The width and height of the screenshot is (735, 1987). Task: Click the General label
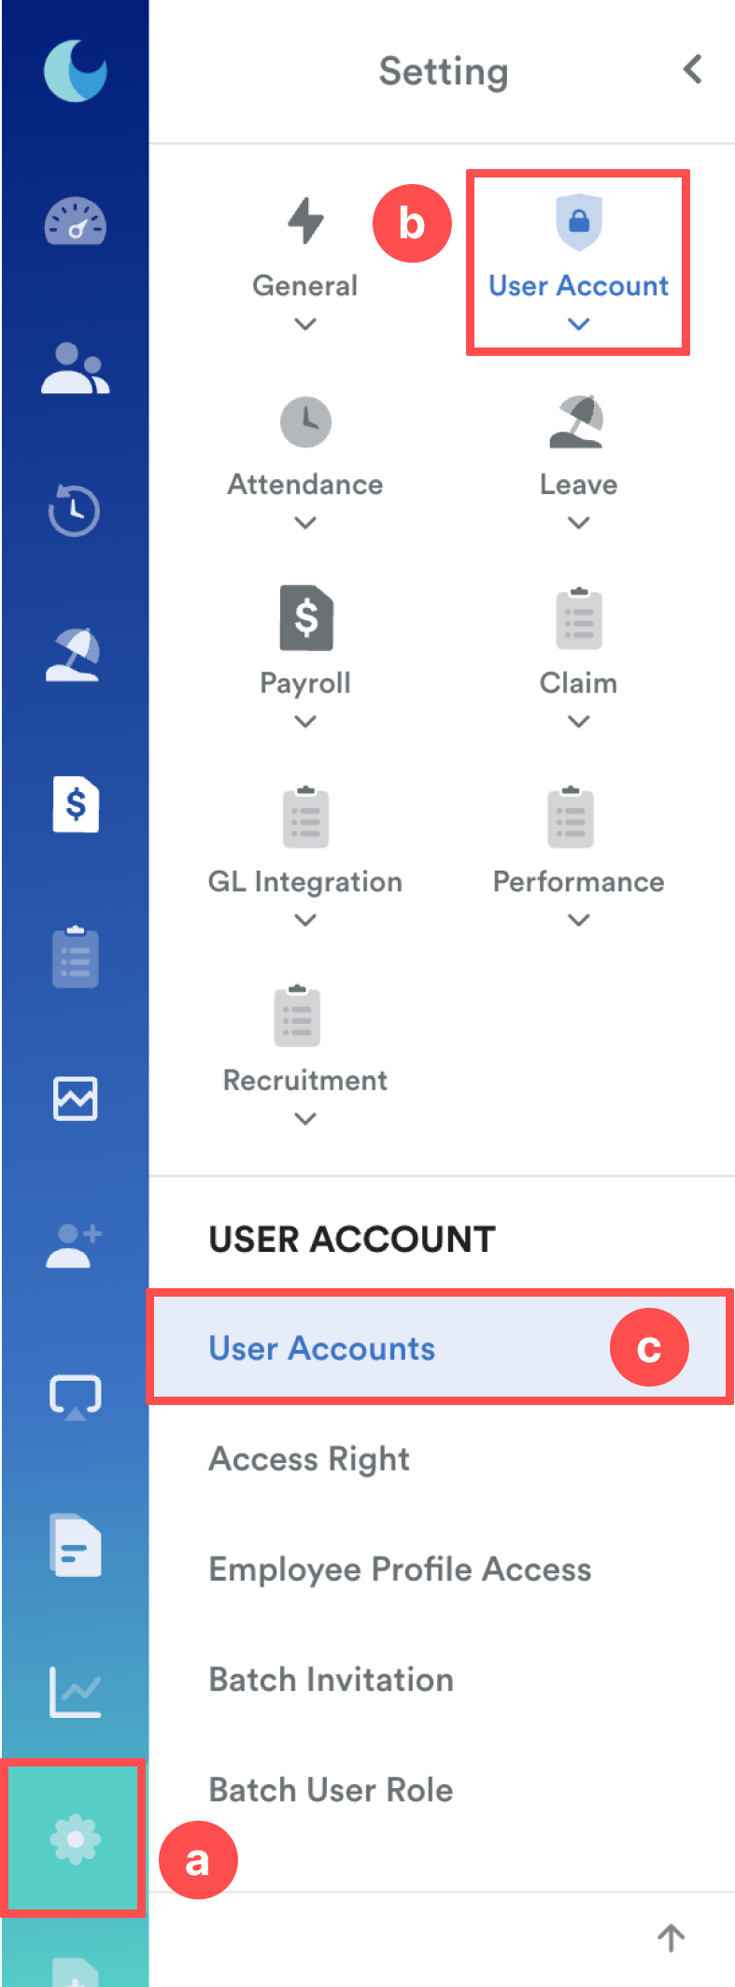click(x=305, y=286)
